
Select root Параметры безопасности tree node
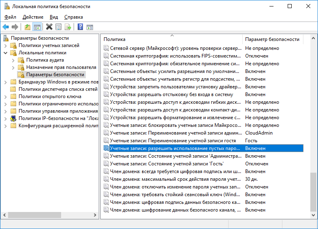coord(40,38)
